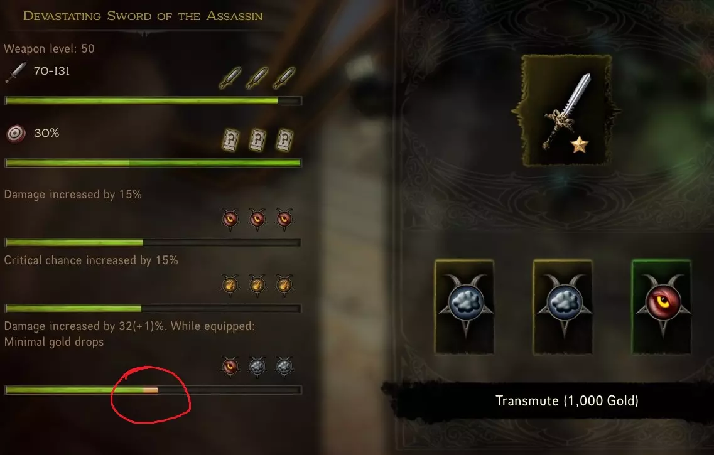The height and width of the screenshot is (455, 714).
Task: Click the first dagger upgrade icon
Action: click(230, 78)
